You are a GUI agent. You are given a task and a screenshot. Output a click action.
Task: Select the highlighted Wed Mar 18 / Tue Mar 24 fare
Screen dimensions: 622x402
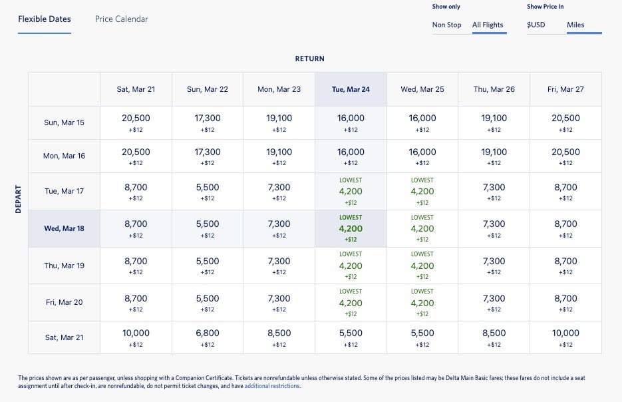[350, 229]
